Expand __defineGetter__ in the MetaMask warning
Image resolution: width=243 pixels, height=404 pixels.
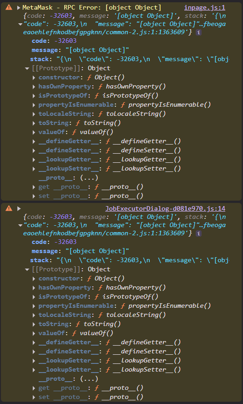(34, 141)
